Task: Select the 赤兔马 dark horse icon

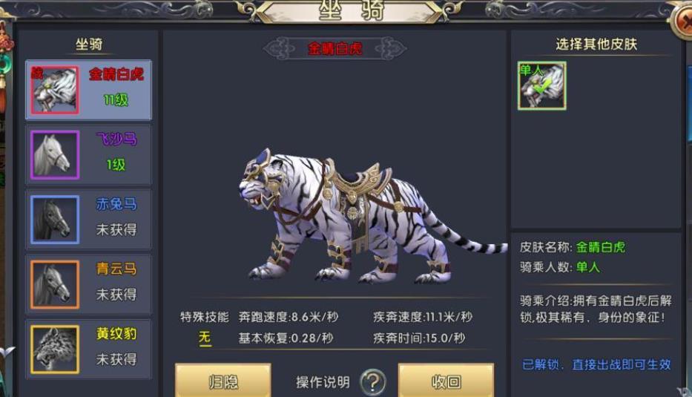Action: click(55, 220)
